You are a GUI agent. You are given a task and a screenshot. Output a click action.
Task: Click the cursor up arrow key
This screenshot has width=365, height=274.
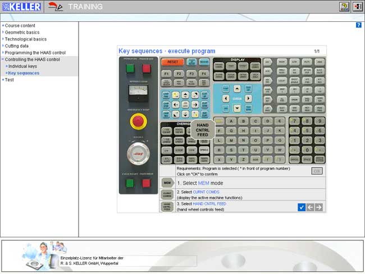coord(237,89)
